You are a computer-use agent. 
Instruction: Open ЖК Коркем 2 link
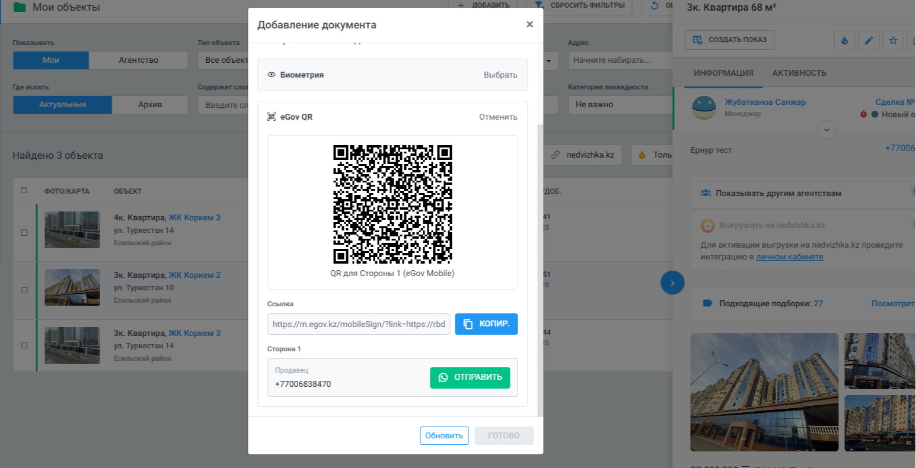click(x=194, y=275)
